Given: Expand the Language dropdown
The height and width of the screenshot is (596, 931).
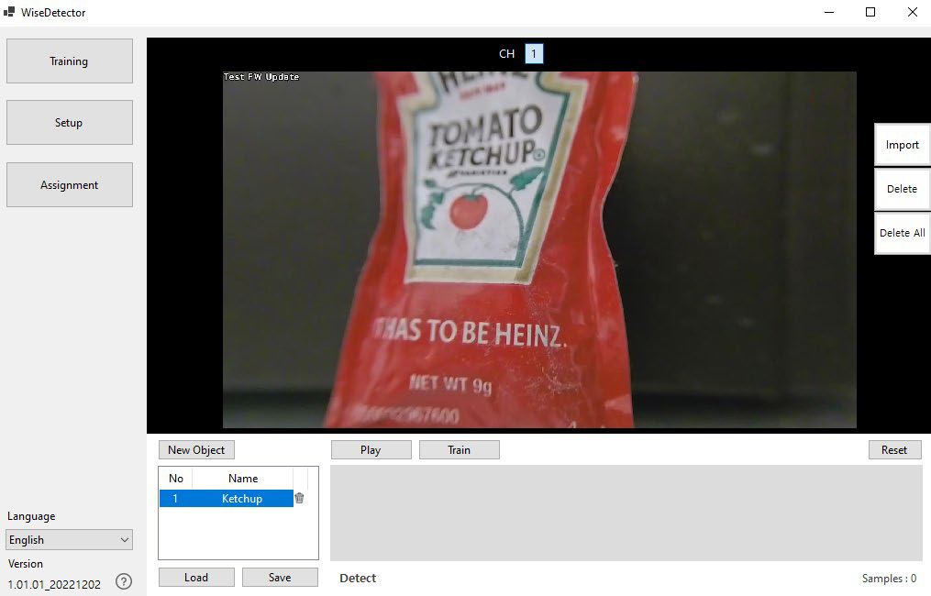Looking at the screenshot, I should [x=70, y=539].
